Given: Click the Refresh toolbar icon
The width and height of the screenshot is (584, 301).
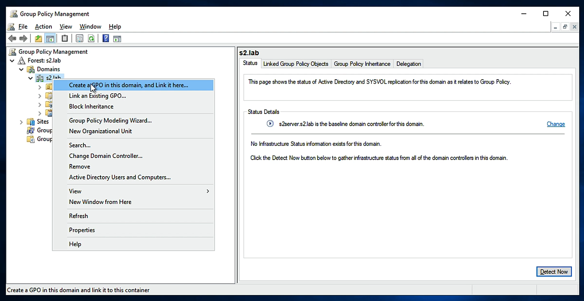Looking at the screenshot, I should point(91,39).
